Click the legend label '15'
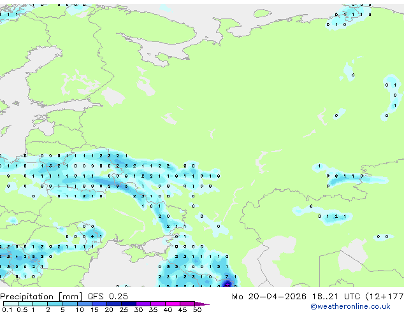Viewport: 404px width, 312px height. pyautogui.click(x=94, y=309)
